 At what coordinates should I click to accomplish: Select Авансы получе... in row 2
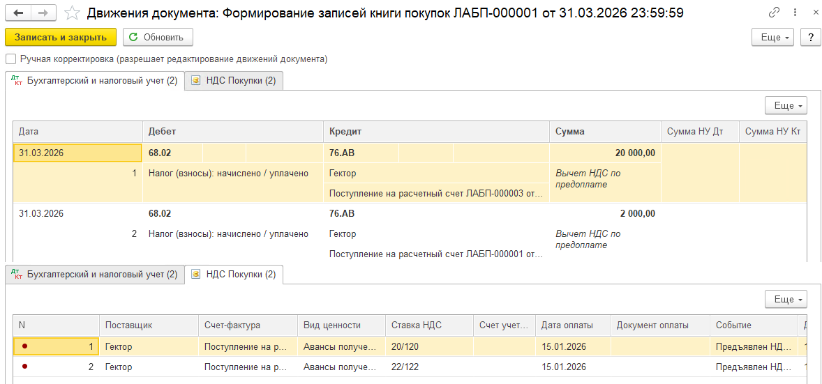(341, 367)
